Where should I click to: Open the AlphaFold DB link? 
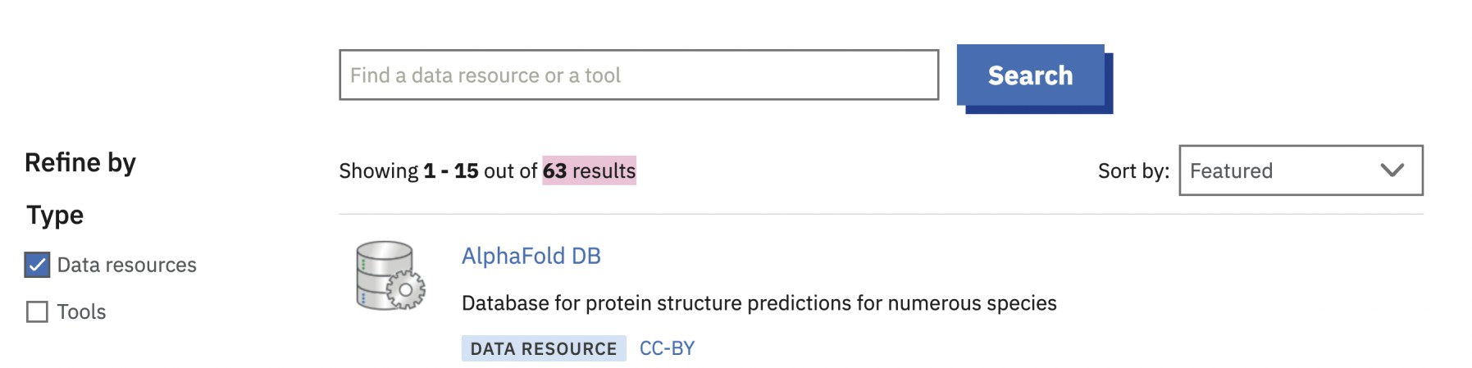point(531,256)
